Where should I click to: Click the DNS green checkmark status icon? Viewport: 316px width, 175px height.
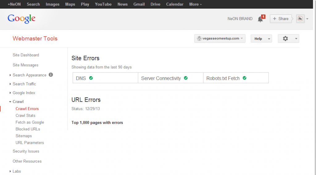point(91,78)
